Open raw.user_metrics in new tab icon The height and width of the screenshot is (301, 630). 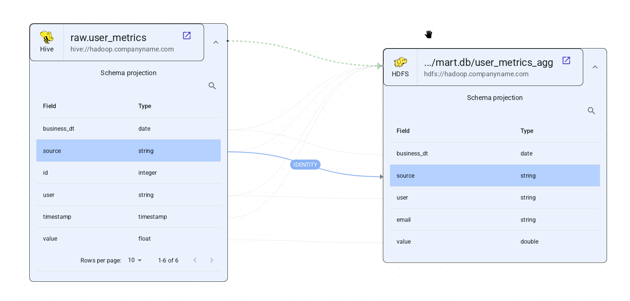pos(187,36)
